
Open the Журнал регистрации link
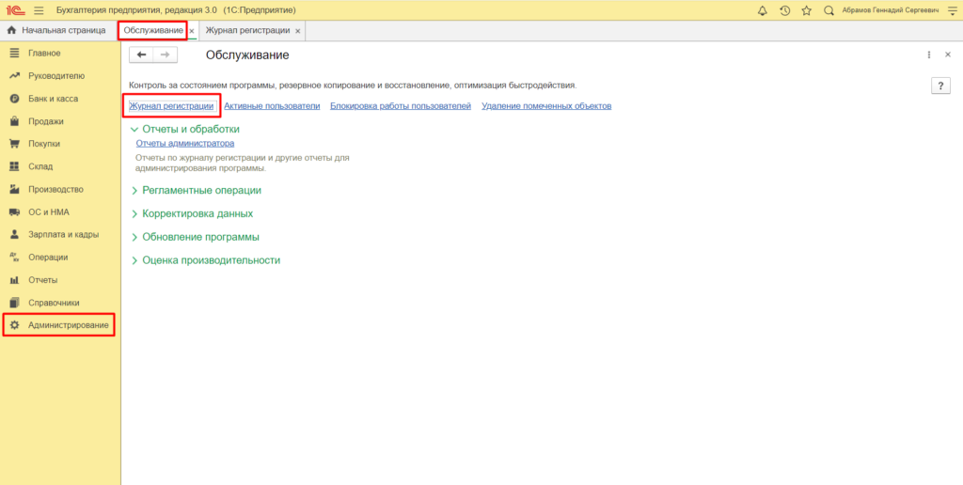(x=171, y=106)
